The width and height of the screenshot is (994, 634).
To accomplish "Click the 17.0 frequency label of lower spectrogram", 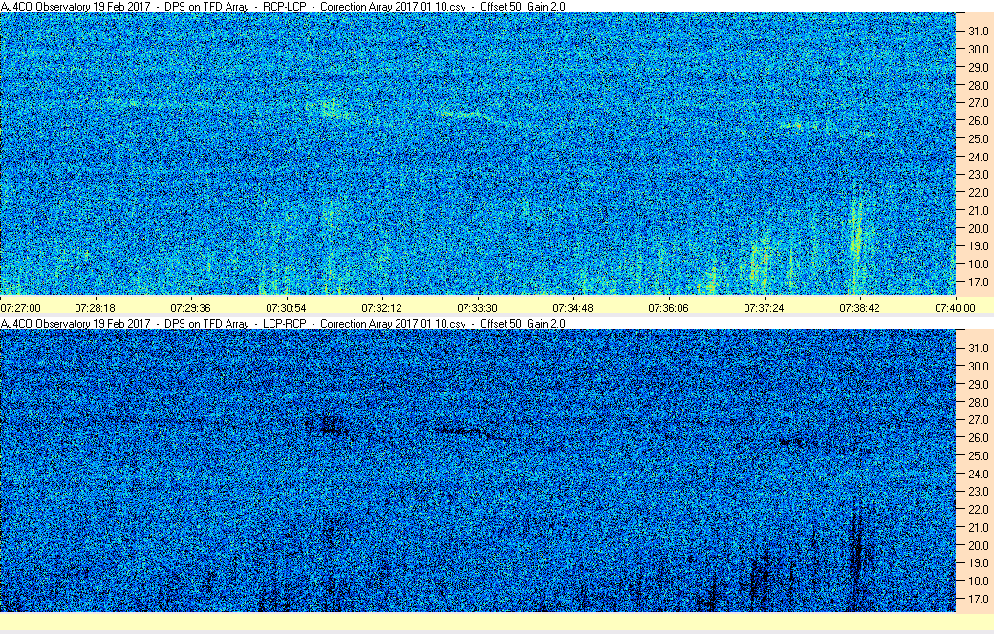I will pos(978,600).
